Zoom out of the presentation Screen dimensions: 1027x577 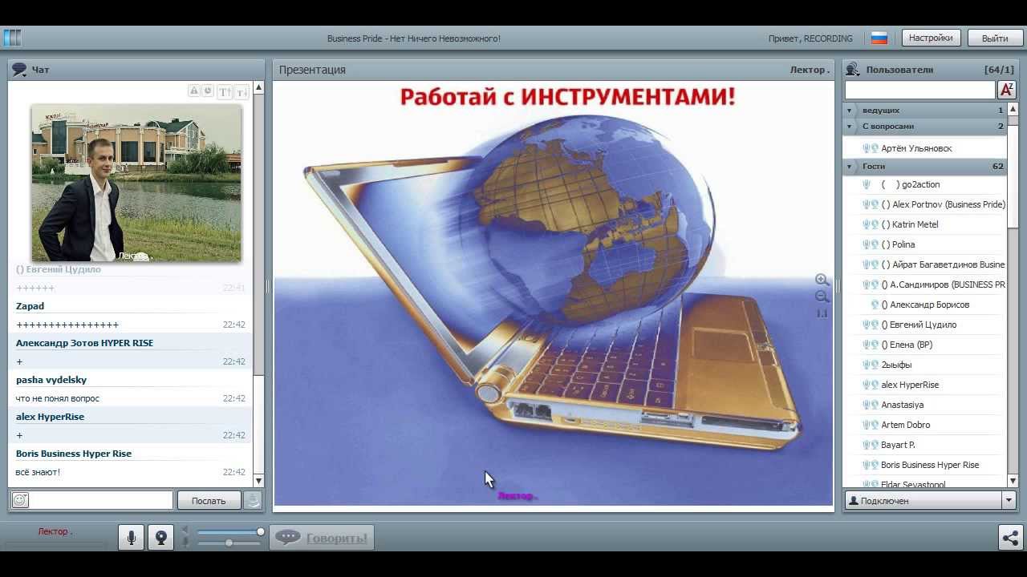click(822, 297)
